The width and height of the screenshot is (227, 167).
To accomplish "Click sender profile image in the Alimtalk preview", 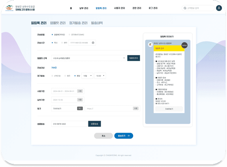I will 150,45.
